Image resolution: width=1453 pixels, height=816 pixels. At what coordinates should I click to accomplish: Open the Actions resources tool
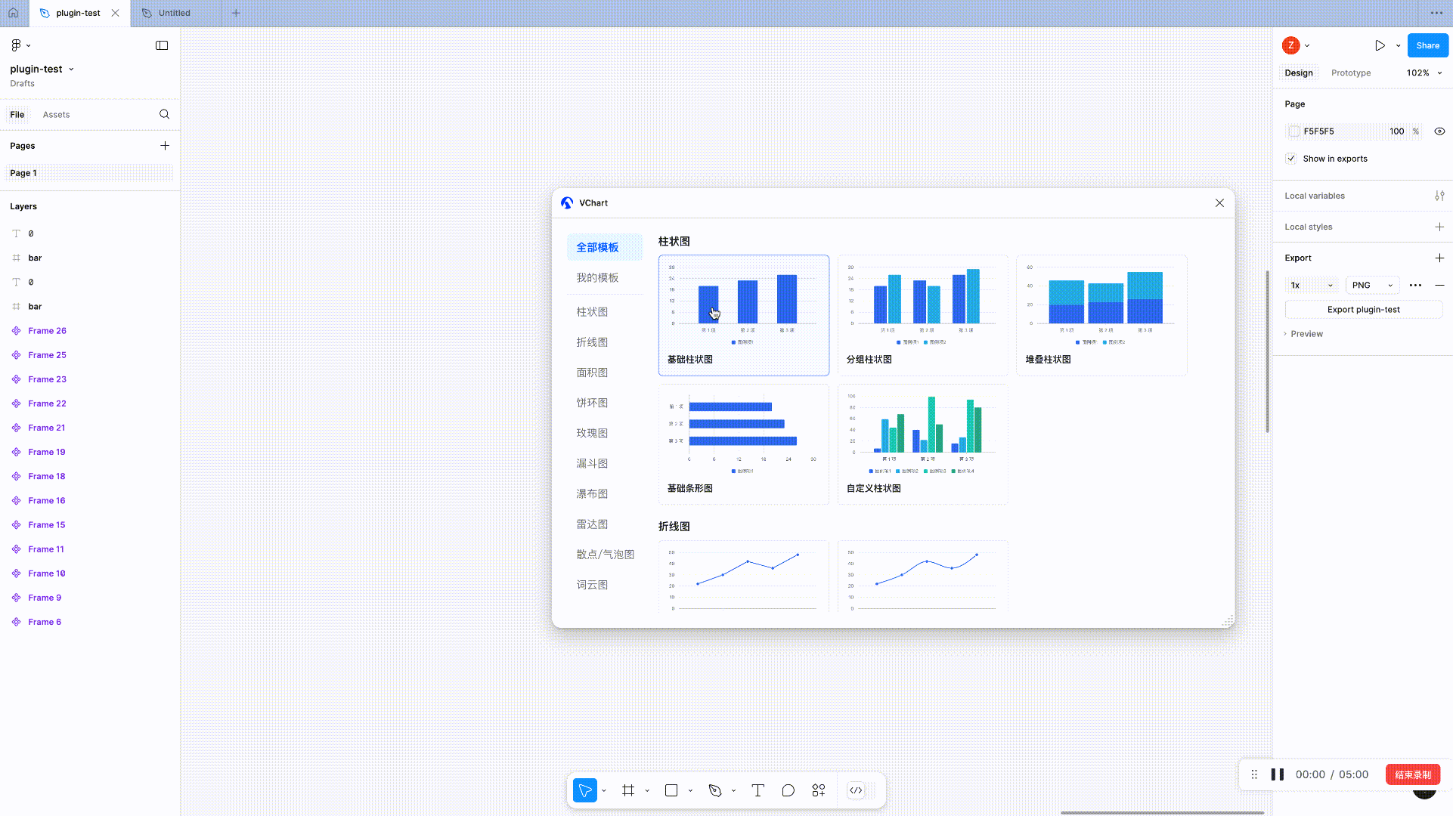(819, 790)
